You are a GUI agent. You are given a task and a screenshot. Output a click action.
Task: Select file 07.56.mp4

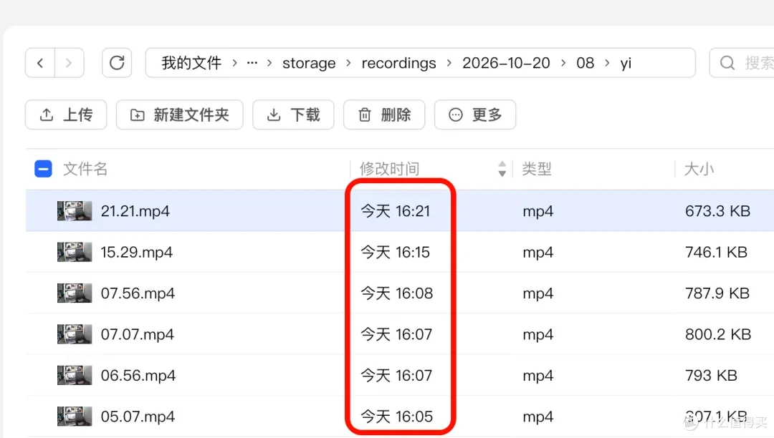coord(138,293)
